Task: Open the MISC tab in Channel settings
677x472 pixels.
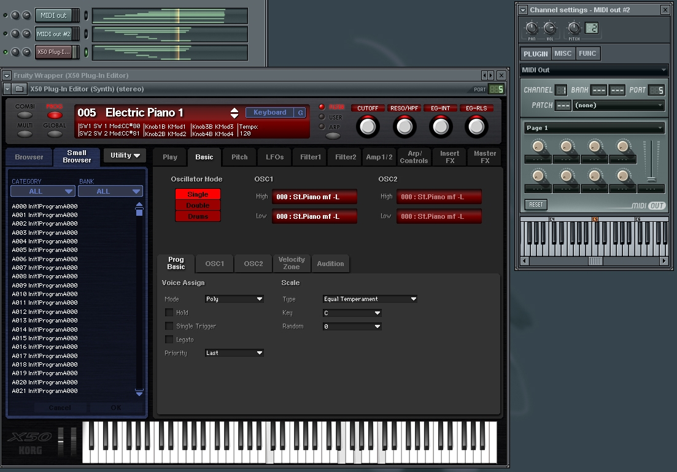Action: click(562, 53)
